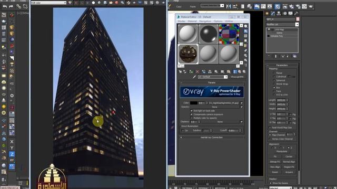This screenshot has width=337, height=189.
Task: Toggle Compensate camera exposure checkbox
Action: (x=191, y=114)
